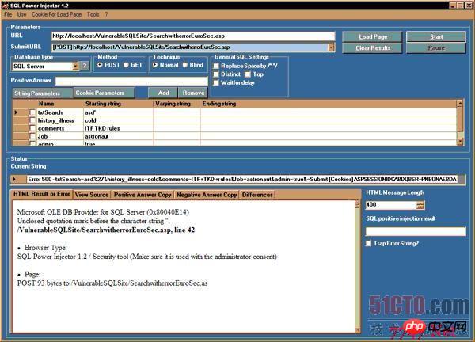Screen dimensions: 475x342
Task: Expand the Database Type dropdown
Action: point(76,66)
